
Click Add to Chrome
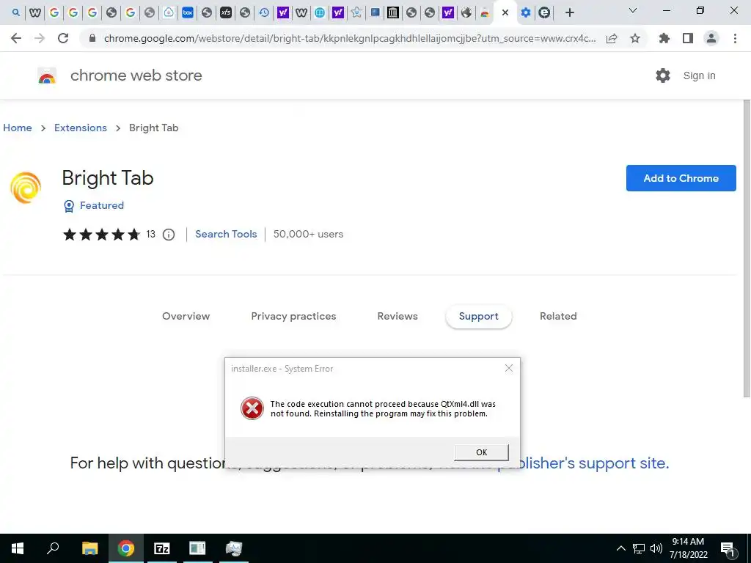(x=681, y=178)
